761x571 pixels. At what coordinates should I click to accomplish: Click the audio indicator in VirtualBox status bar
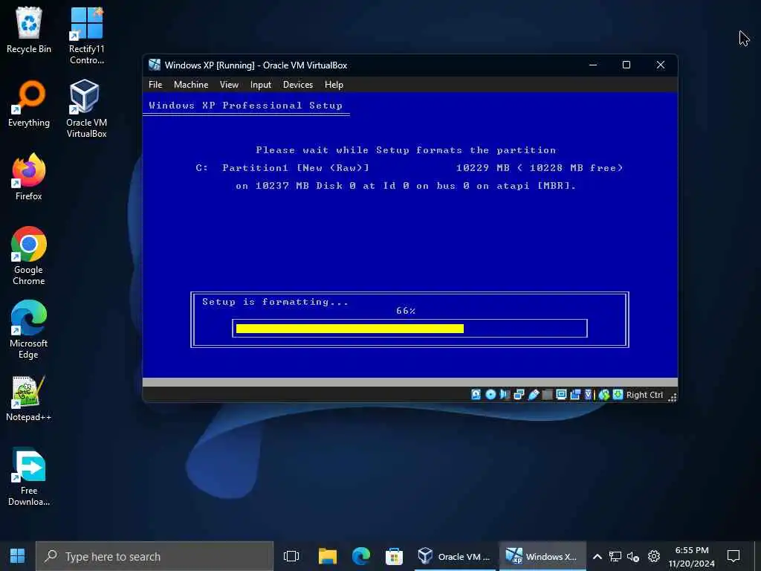click(x=505, y=394)
